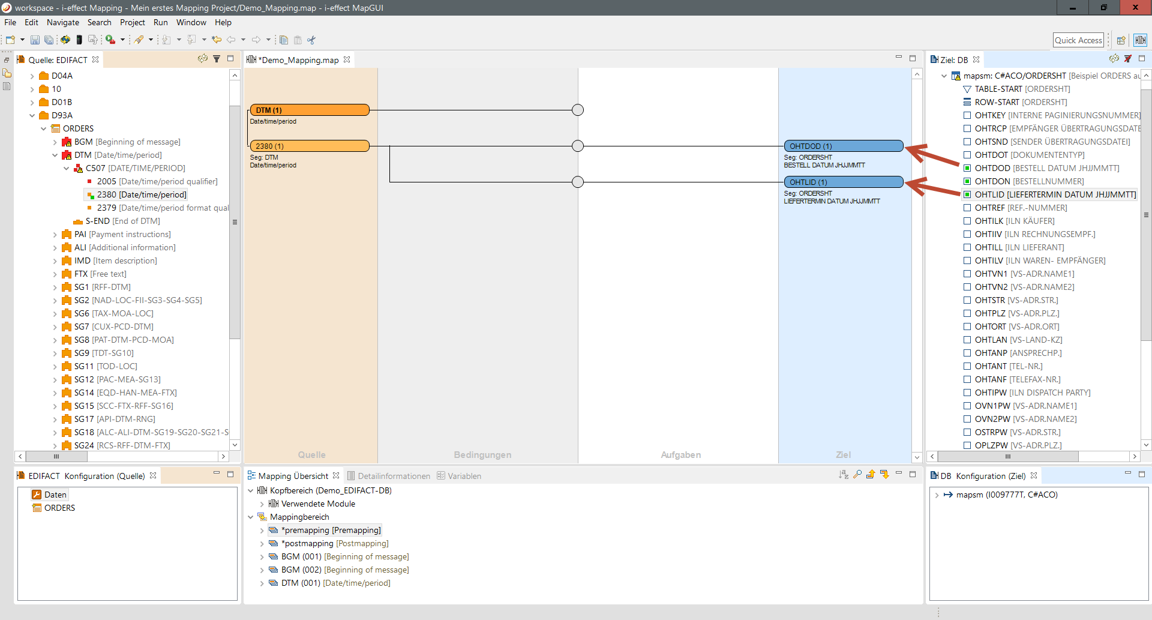This screenshot has width=1152, height=620.
Task: Click the yellow up-arrow icon in Mapping Übersicht
Action: point(871,475)
